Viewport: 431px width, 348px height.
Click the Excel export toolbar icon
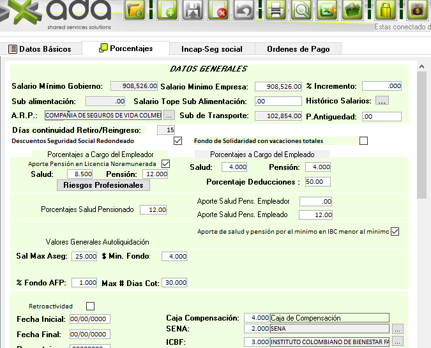[x=328, y=10]
